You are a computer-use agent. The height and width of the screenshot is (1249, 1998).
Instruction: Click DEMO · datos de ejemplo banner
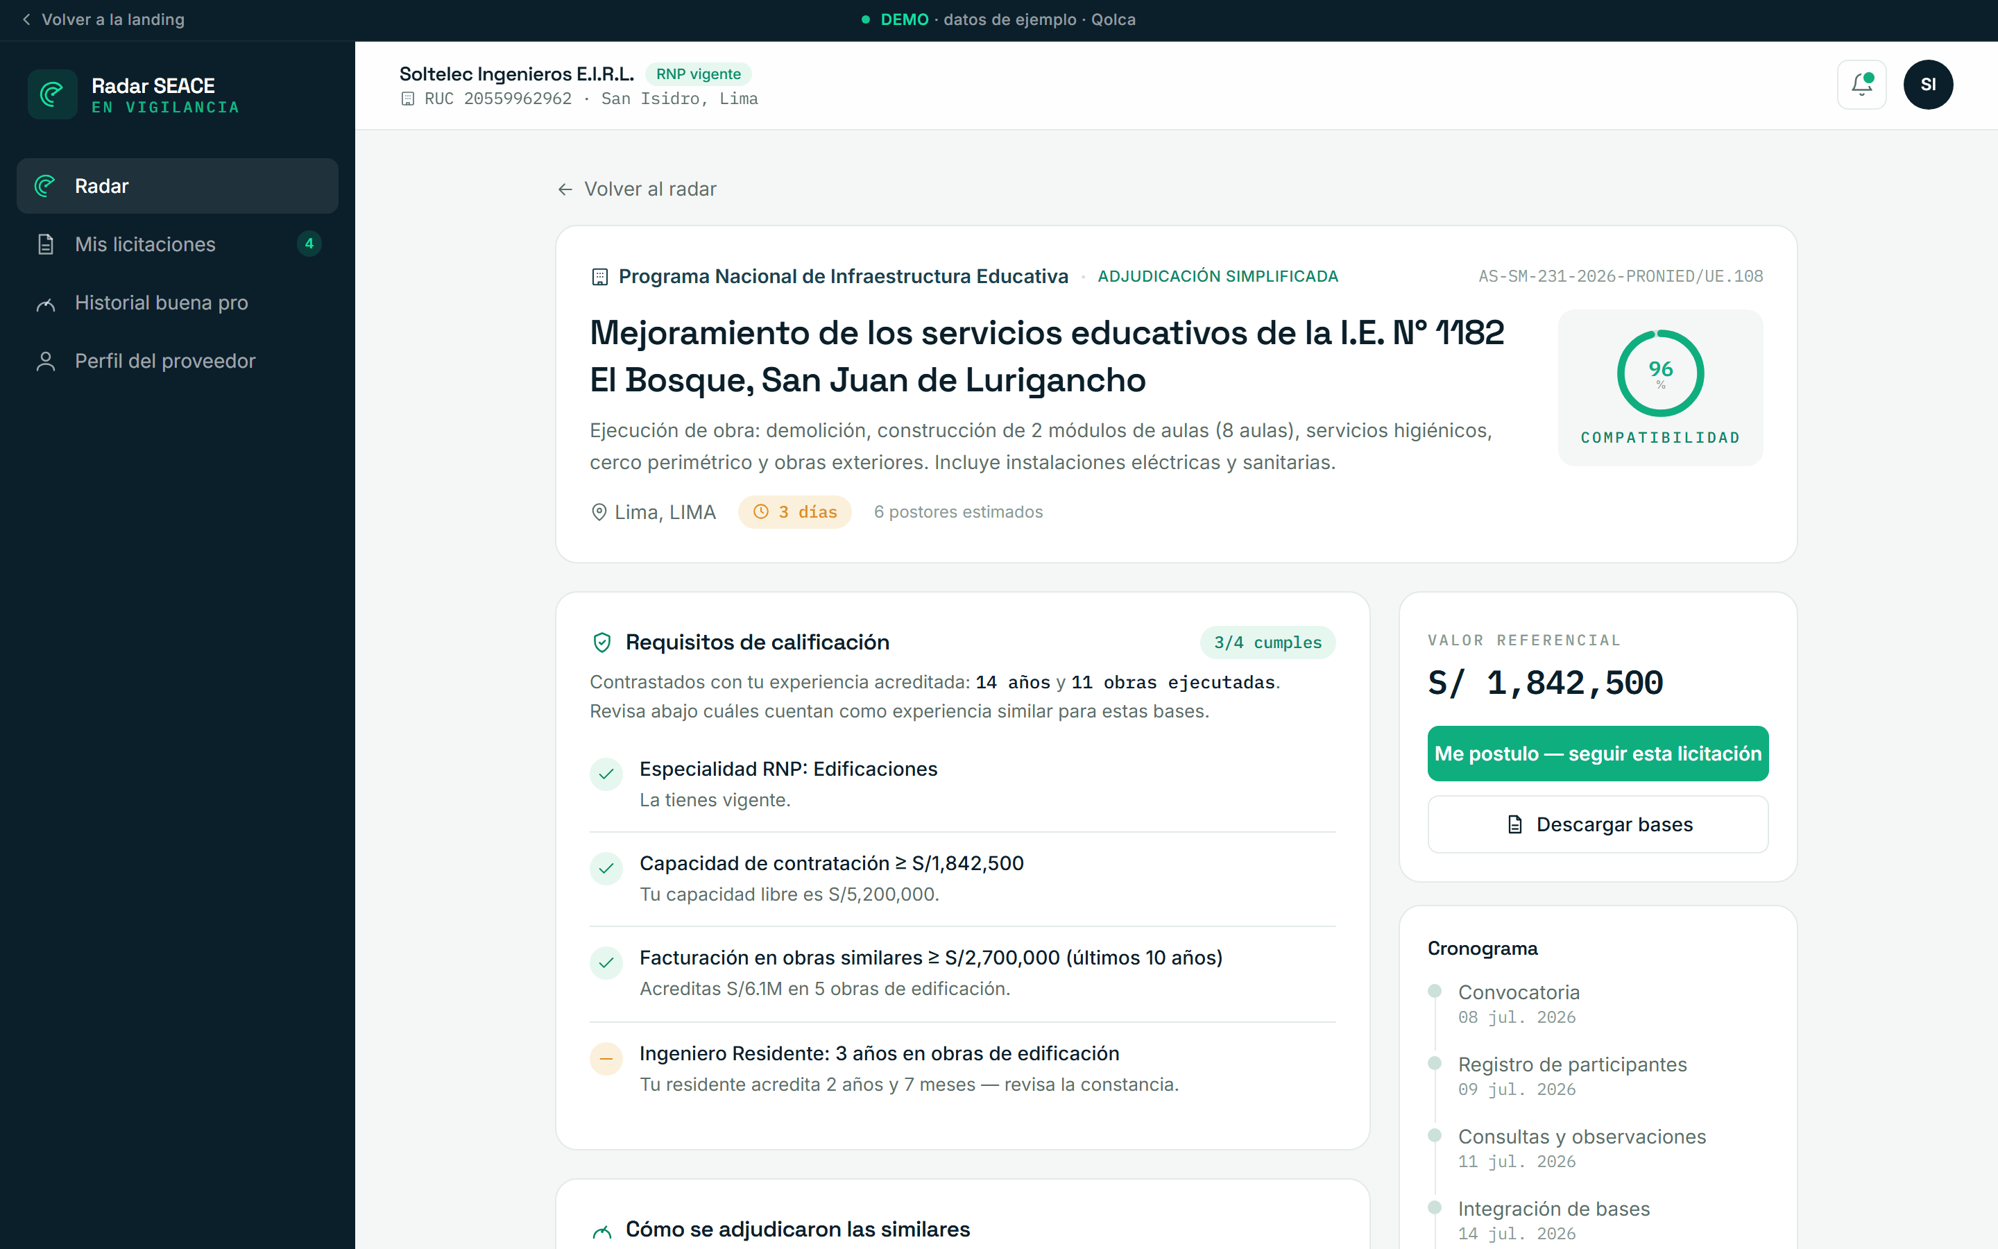click(999, 19)
